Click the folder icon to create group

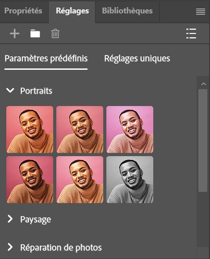35,34
